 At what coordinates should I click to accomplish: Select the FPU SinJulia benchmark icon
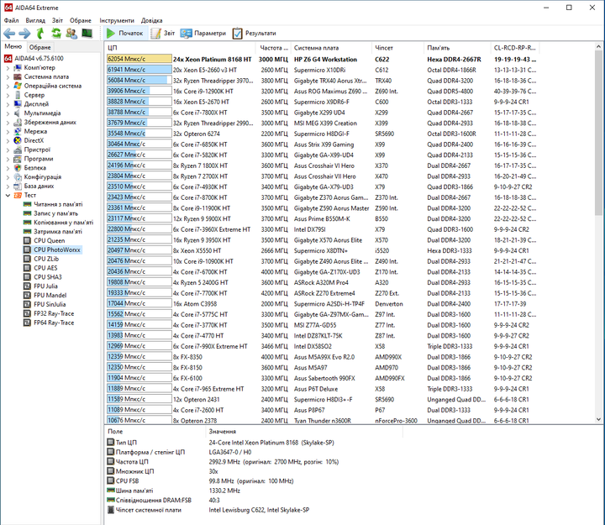[x=27, y=304]
